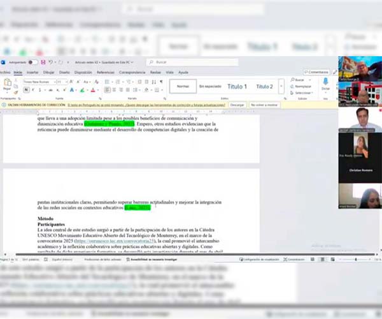Click the Clear formatting icon
Screen dimensions: 382x319
click(97, 82)
